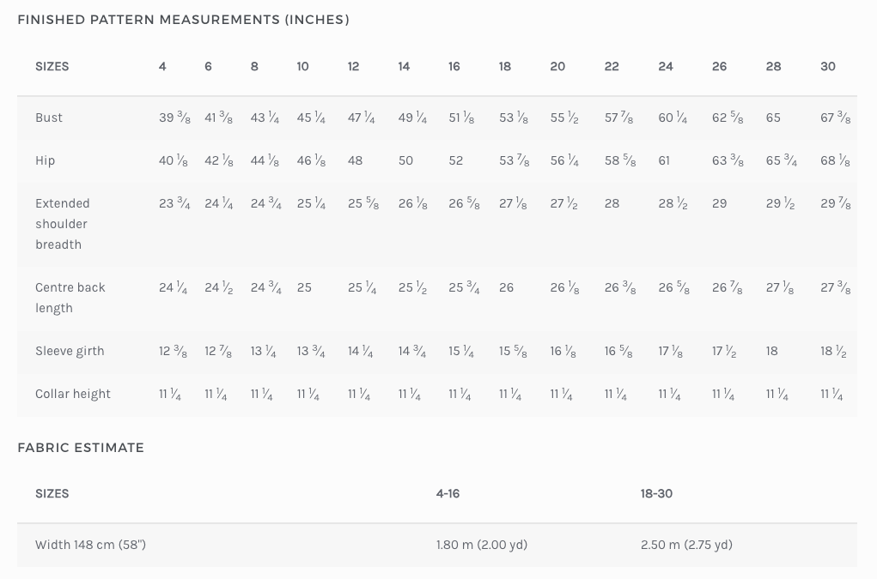The image size is (877, 579).
Task: Click the Bust value for size 28
Action: pyautogui.click(x=773, y=118)
